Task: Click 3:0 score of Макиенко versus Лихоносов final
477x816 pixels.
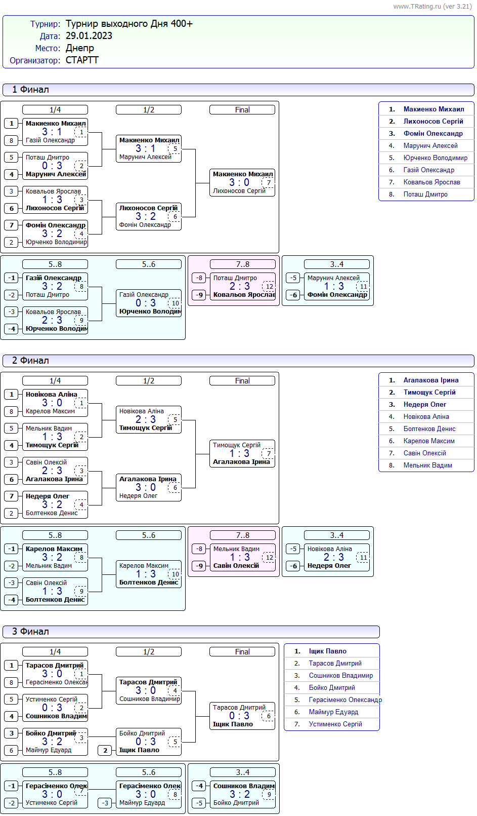Action: click(239, 182)
